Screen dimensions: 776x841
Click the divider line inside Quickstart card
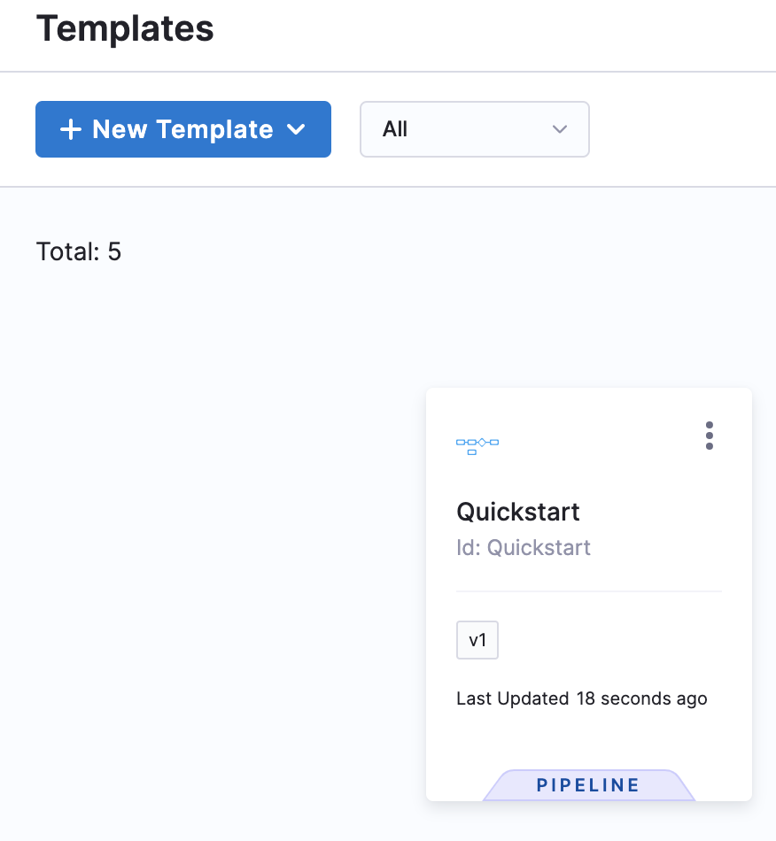point(588,590)
